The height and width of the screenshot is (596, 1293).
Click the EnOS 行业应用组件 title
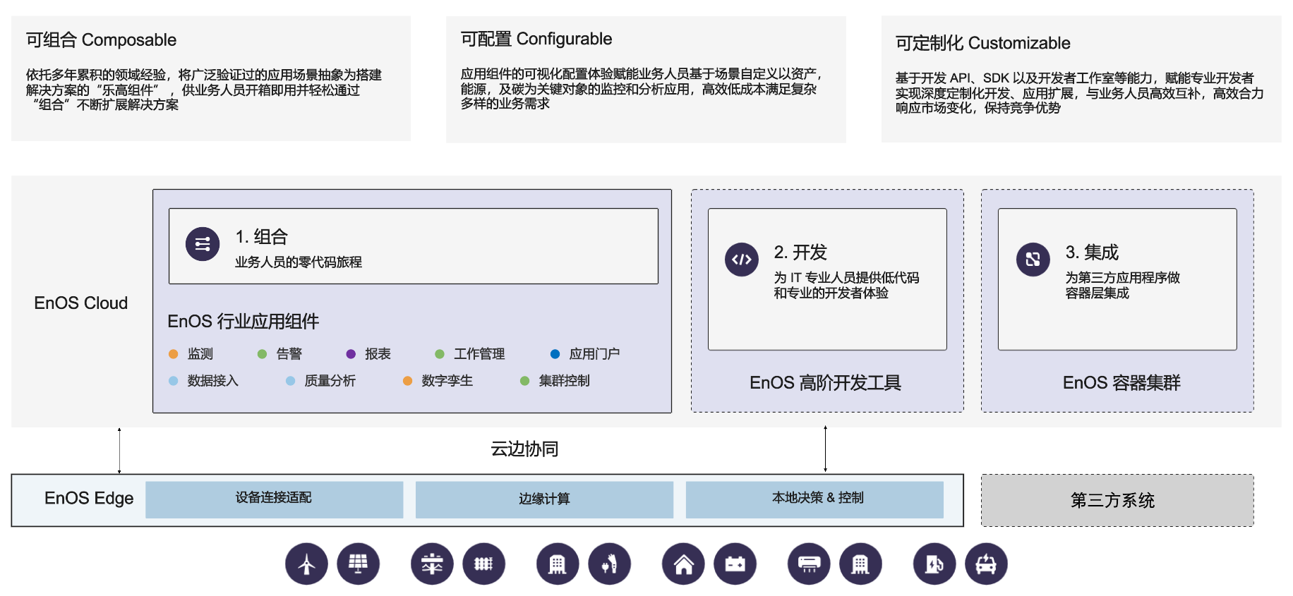(243, 322)
